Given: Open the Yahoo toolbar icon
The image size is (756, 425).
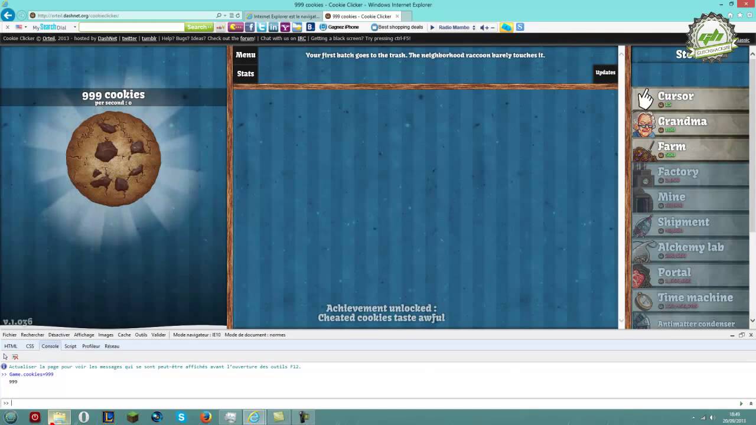Looking at the screenshot, I should click(285, 27).
